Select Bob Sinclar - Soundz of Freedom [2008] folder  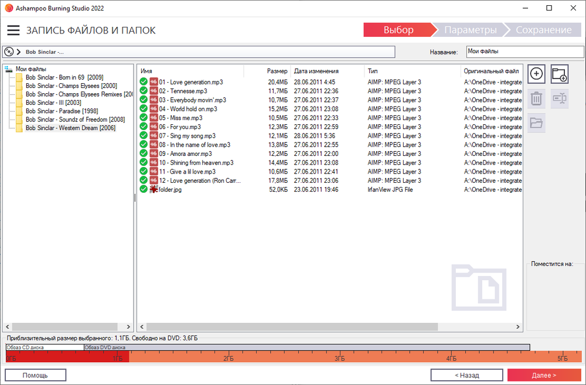[75, 119]
